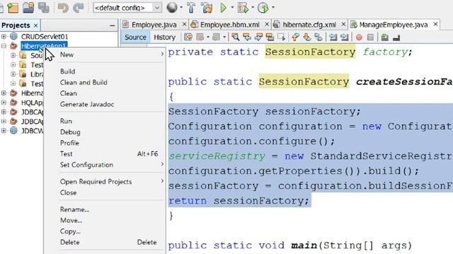Viewport: 453px width, 254px height.
Task: Open dropdown arrow beside Debug Project
Action: point(253,8)
